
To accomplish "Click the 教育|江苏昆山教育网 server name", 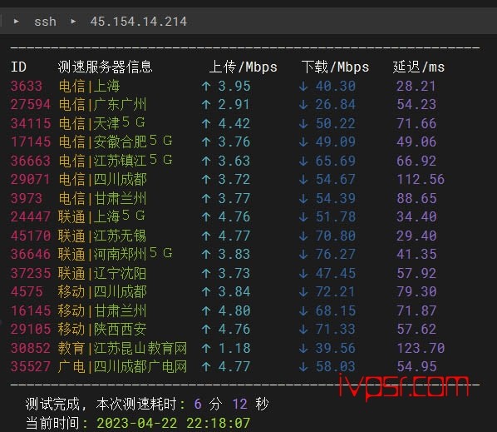I will point(122,348).
